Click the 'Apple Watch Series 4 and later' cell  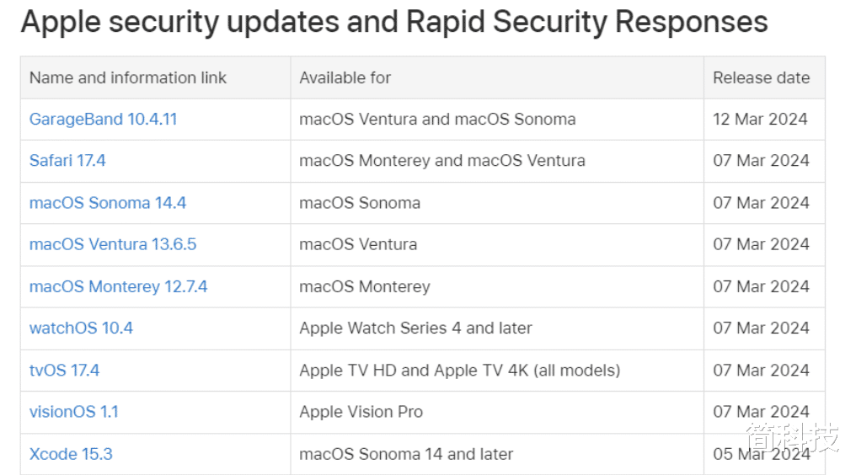[415, 328]
